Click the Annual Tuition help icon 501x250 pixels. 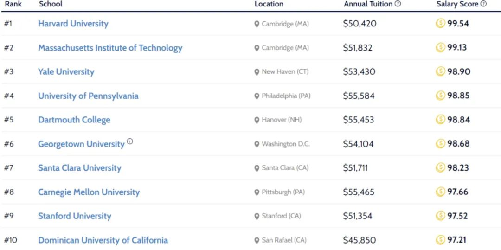398,4
